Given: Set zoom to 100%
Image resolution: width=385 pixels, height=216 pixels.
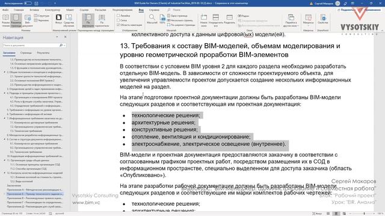Looking at the screenshot, I should (162, 19).
